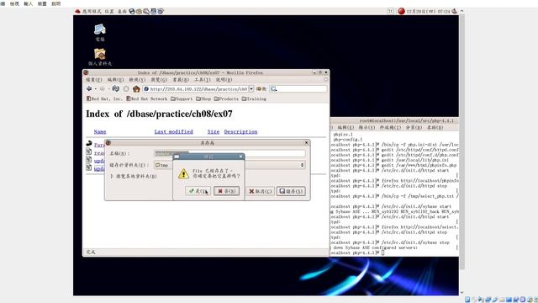Sort listing by Description column
Screen dimensions: 538x303
[x=240, y=131]
